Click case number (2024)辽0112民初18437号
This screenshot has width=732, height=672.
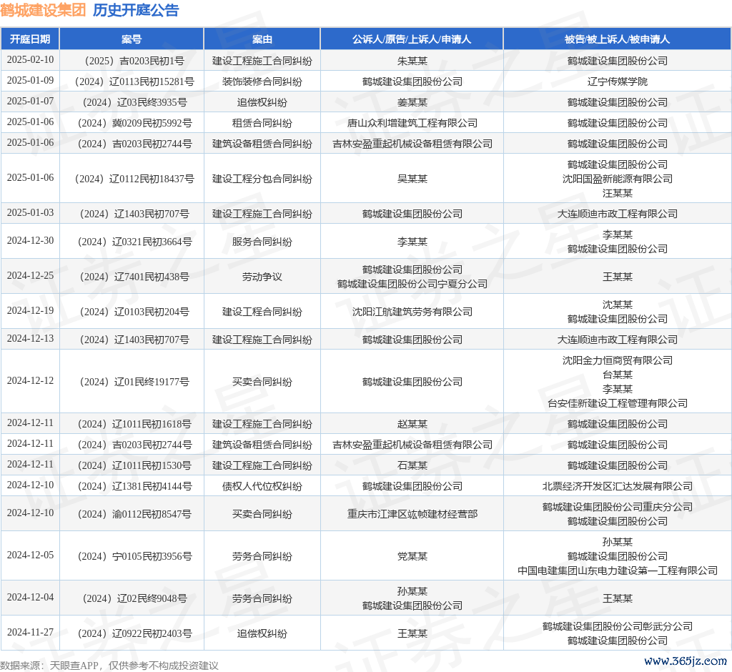[x=134, y=179]
